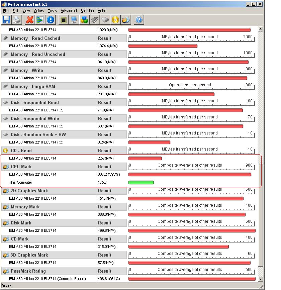Click the icon beside Memory - Read Cached
Screen dimensions: 281x290
tap(6, 38)
